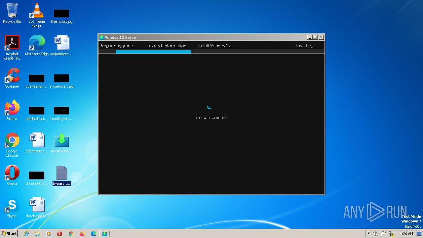Click the loading spinner in setup
This screenshot has height=238, width=423.
coord(209,107)
